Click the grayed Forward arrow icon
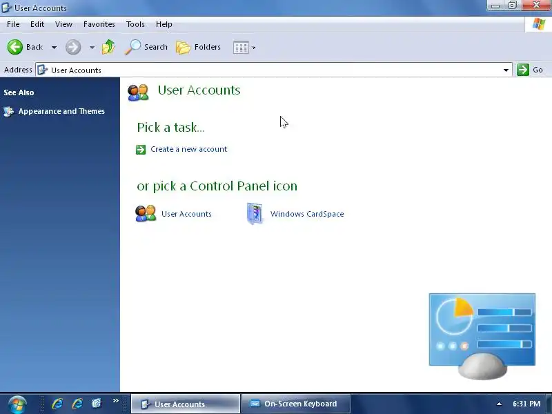Image resolution: width=552 pixels, height=414 pixels. point(73,47)
